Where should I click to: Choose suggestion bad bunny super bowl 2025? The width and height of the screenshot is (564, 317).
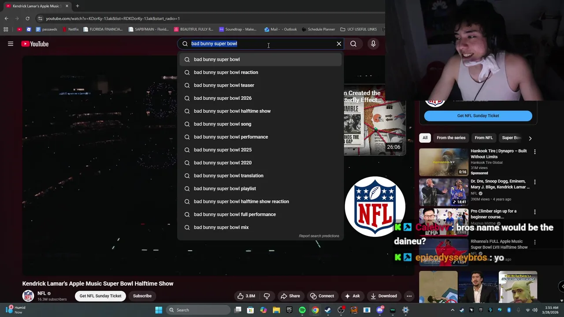[260, 150]
